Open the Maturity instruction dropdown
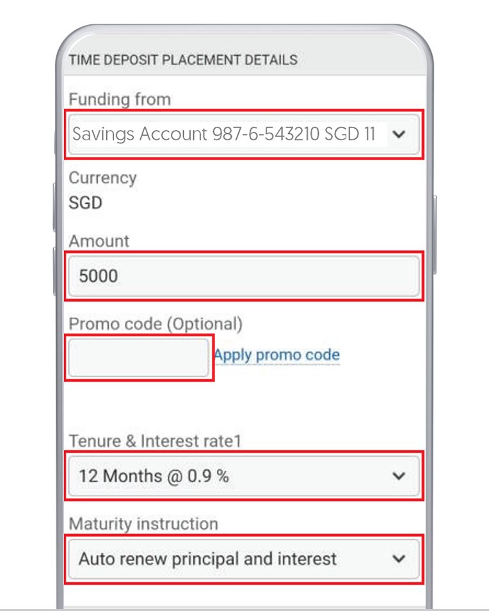 point(244,558)
